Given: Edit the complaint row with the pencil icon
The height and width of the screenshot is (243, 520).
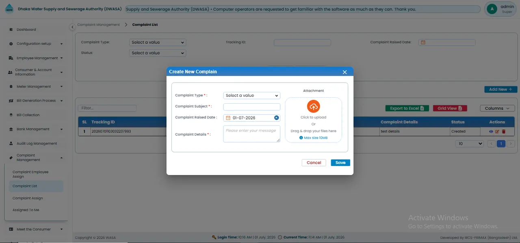Looking at the screenshot, I should (497, 132).
